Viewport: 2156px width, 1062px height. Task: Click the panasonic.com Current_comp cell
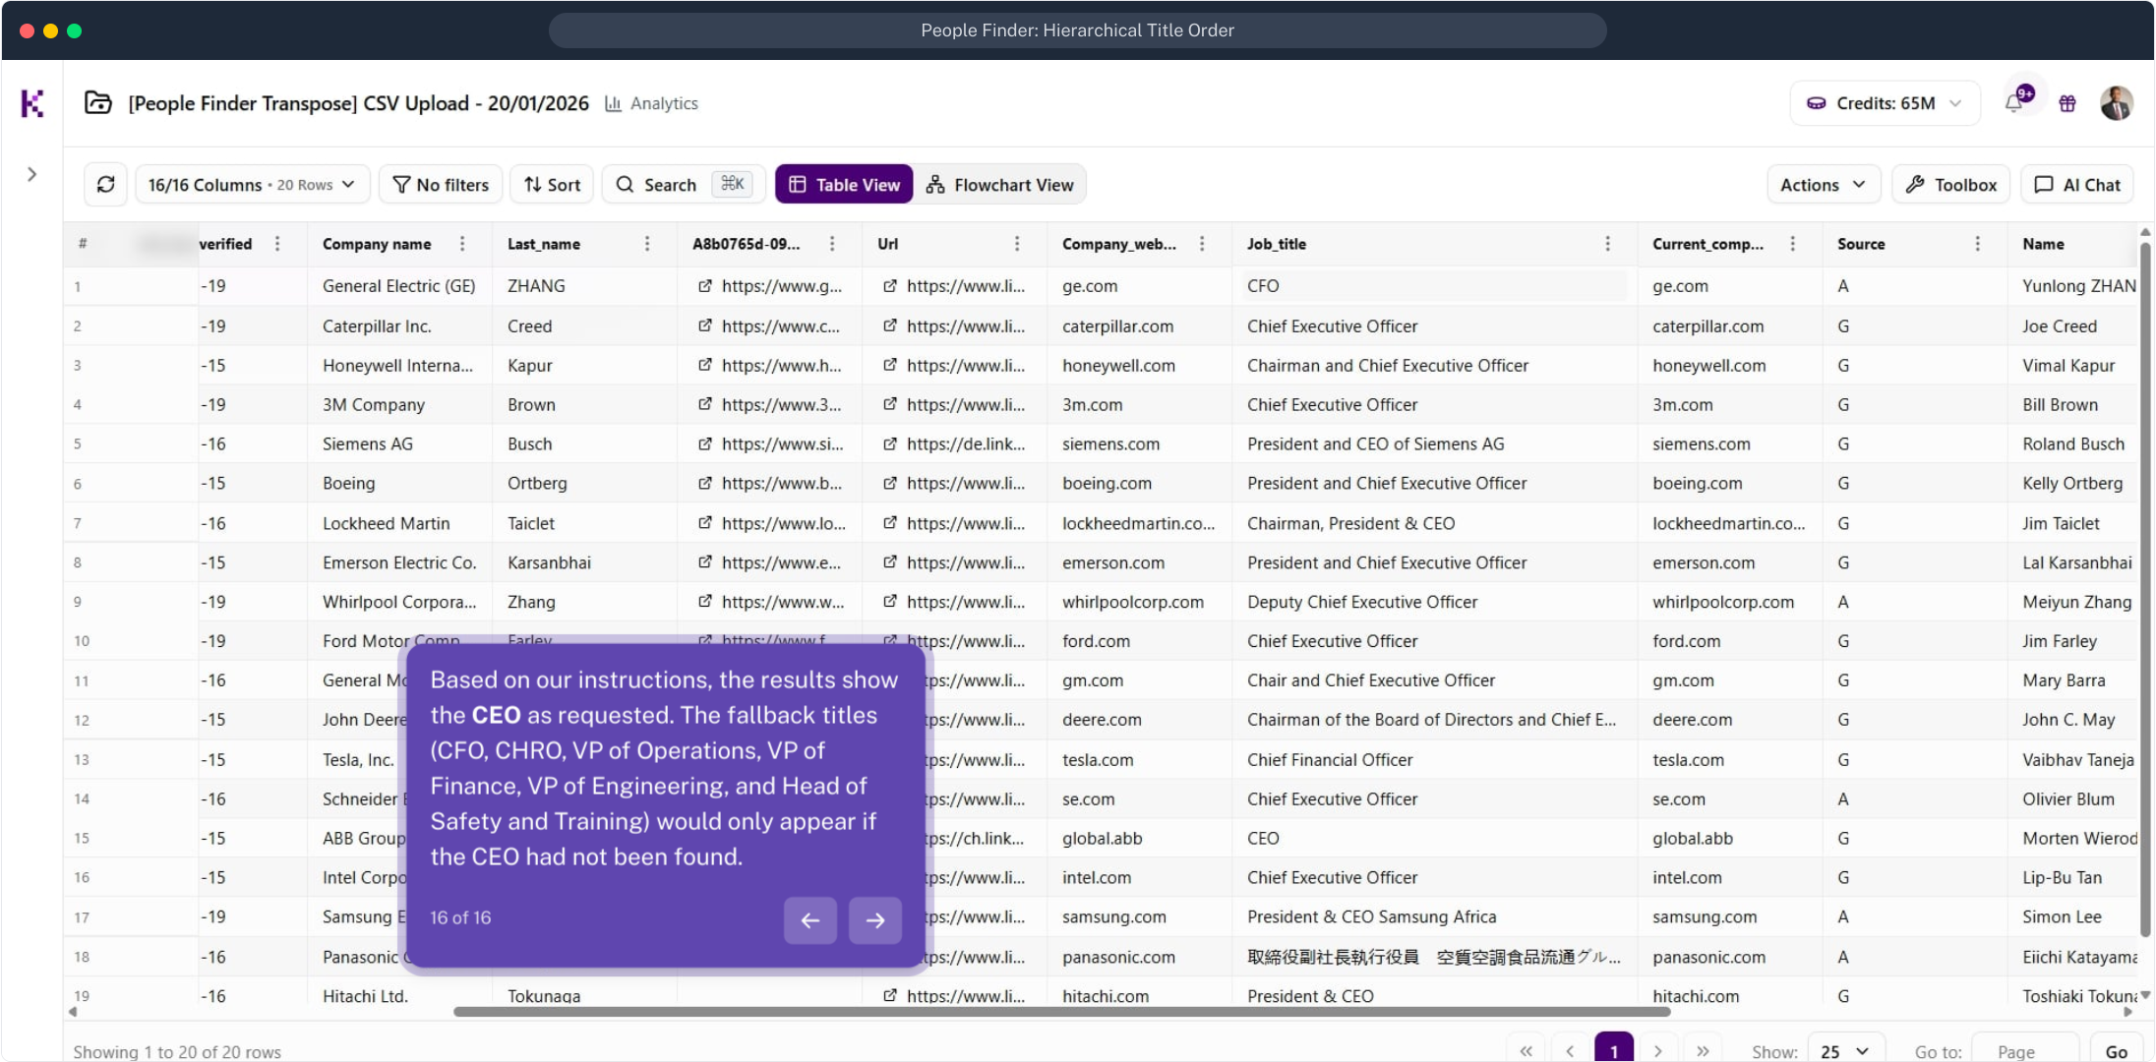point(1729,957)
